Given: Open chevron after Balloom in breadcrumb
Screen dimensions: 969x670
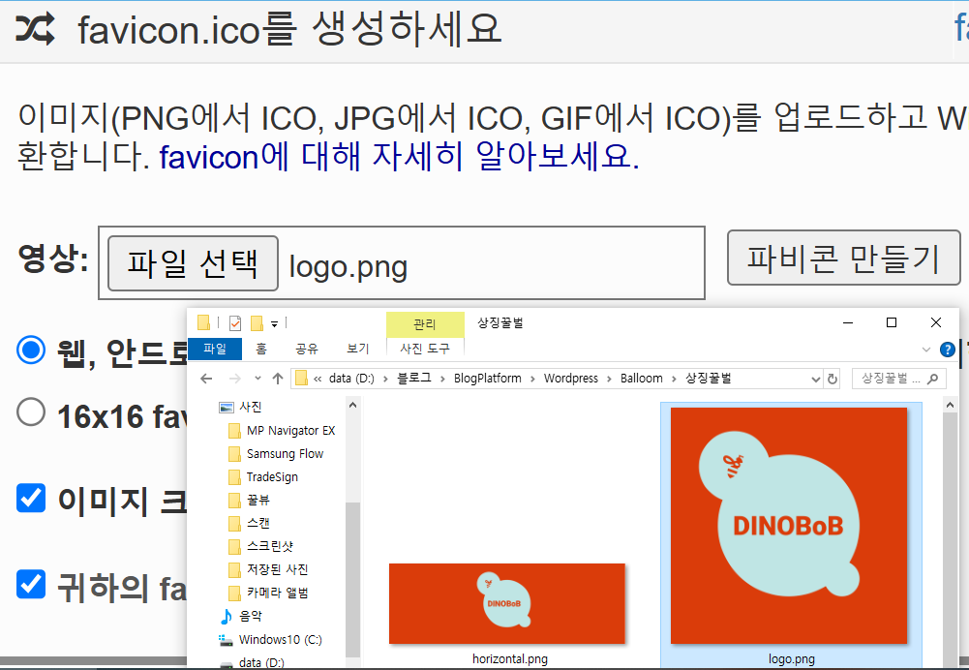Looking at the screenshot, I should pos(674,379).
